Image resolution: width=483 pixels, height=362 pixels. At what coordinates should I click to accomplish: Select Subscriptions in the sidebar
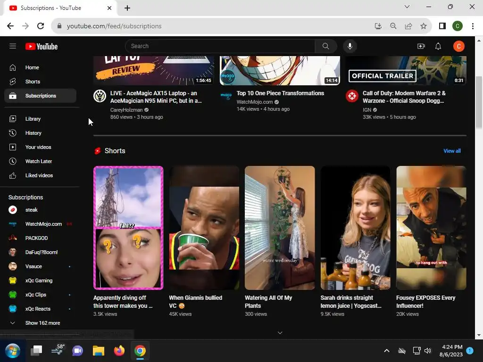coord(41,96)
